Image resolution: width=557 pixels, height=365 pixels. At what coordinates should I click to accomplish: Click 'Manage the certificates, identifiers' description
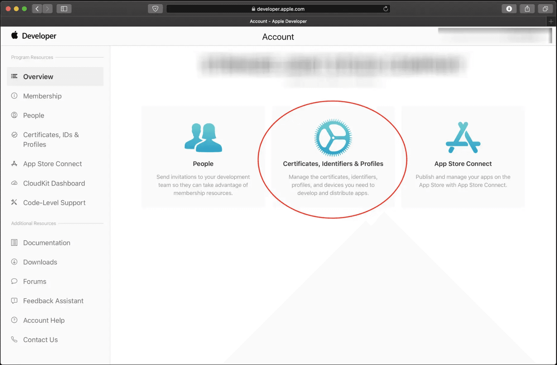point(333,185)
